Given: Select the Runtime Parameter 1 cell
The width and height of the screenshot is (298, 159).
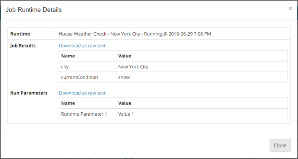Looking at the screenshot, I should pyautogui.click(x=84, y=114).
